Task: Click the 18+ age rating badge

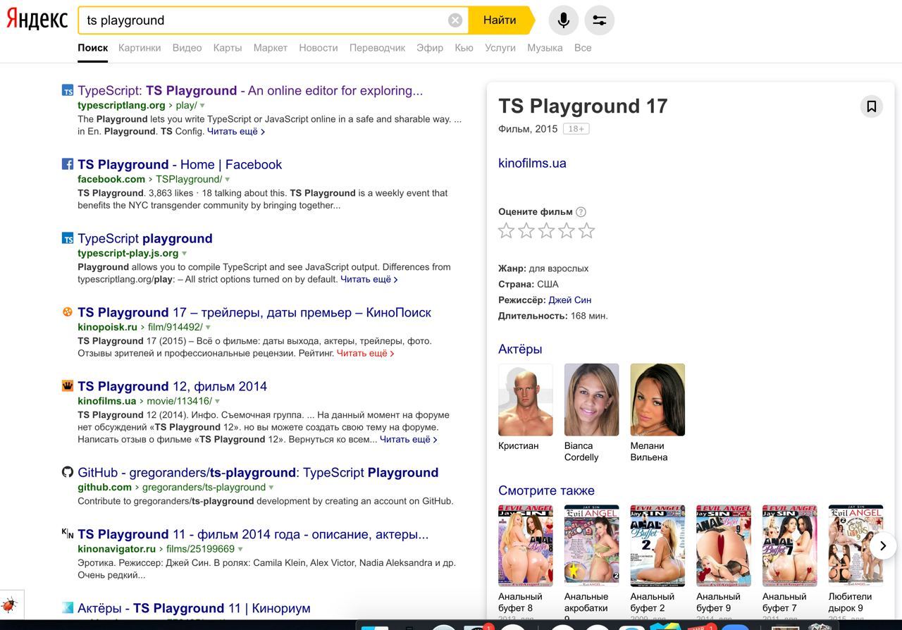Action: (x=576, y=129)
